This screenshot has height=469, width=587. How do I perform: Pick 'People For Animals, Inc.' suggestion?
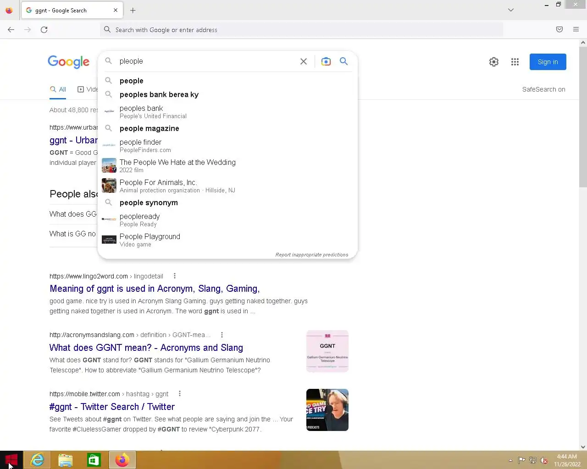227,186
